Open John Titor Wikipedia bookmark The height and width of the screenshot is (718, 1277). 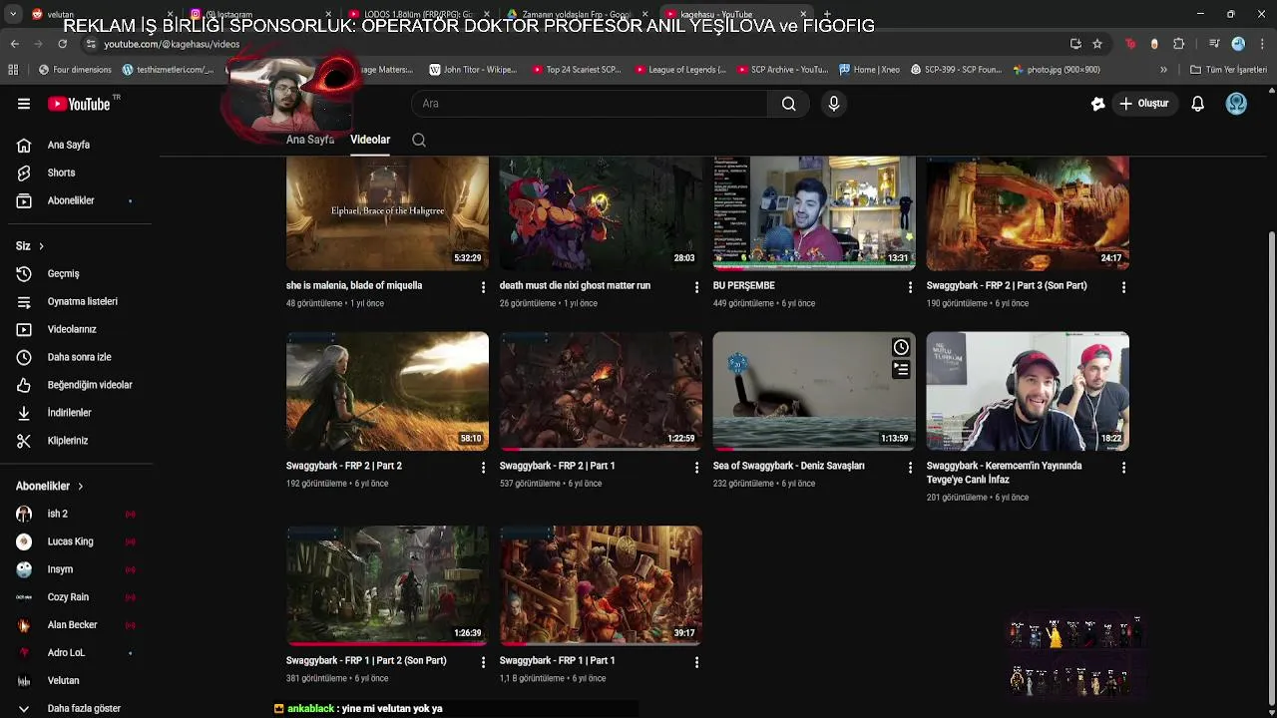[x=473, y=70]
